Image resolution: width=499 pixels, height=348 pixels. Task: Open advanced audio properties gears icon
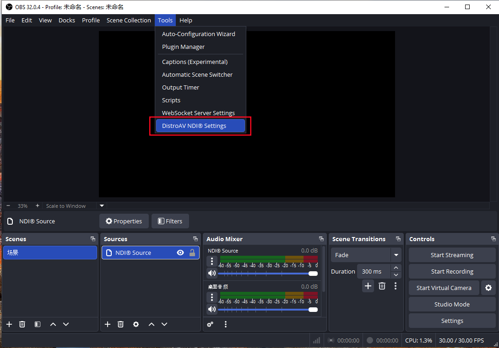pos(210,324)
